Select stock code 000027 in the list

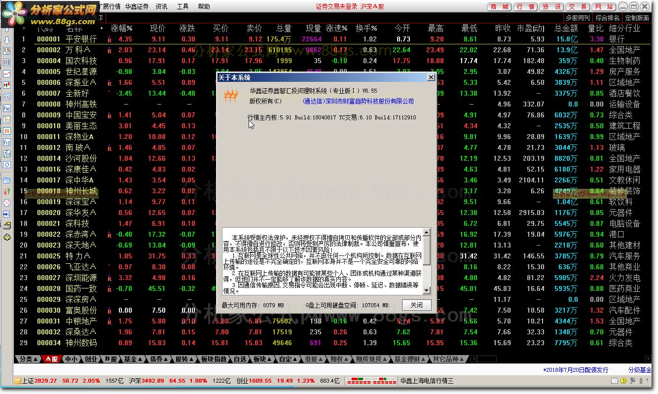49,278
